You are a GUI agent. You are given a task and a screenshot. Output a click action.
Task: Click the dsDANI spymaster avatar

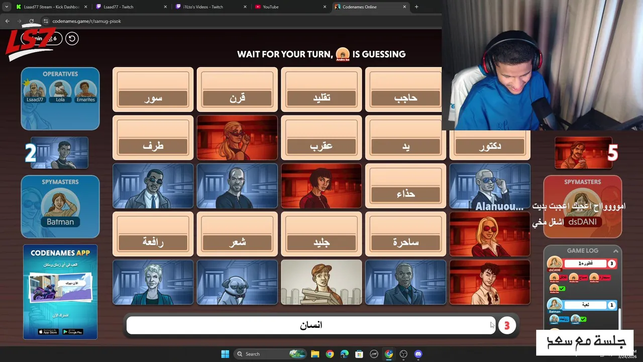tap(582, 207)
